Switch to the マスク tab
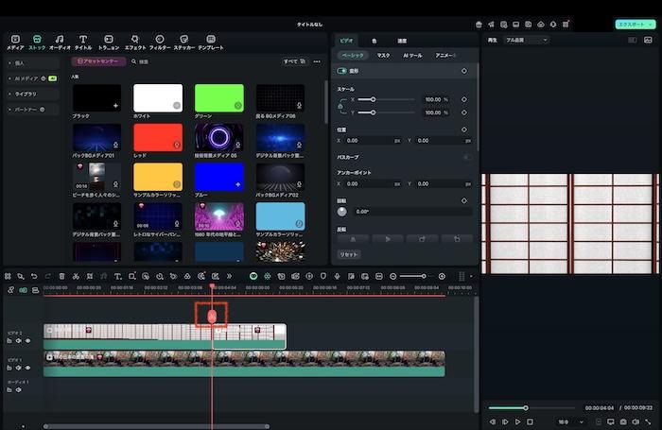Screen dimensions: 662x430 (x=383, y=55)
